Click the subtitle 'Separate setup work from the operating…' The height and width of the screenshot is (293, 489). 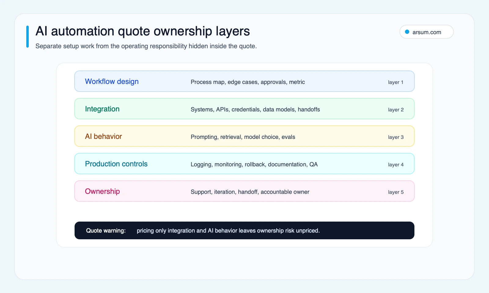click(146, 46)
